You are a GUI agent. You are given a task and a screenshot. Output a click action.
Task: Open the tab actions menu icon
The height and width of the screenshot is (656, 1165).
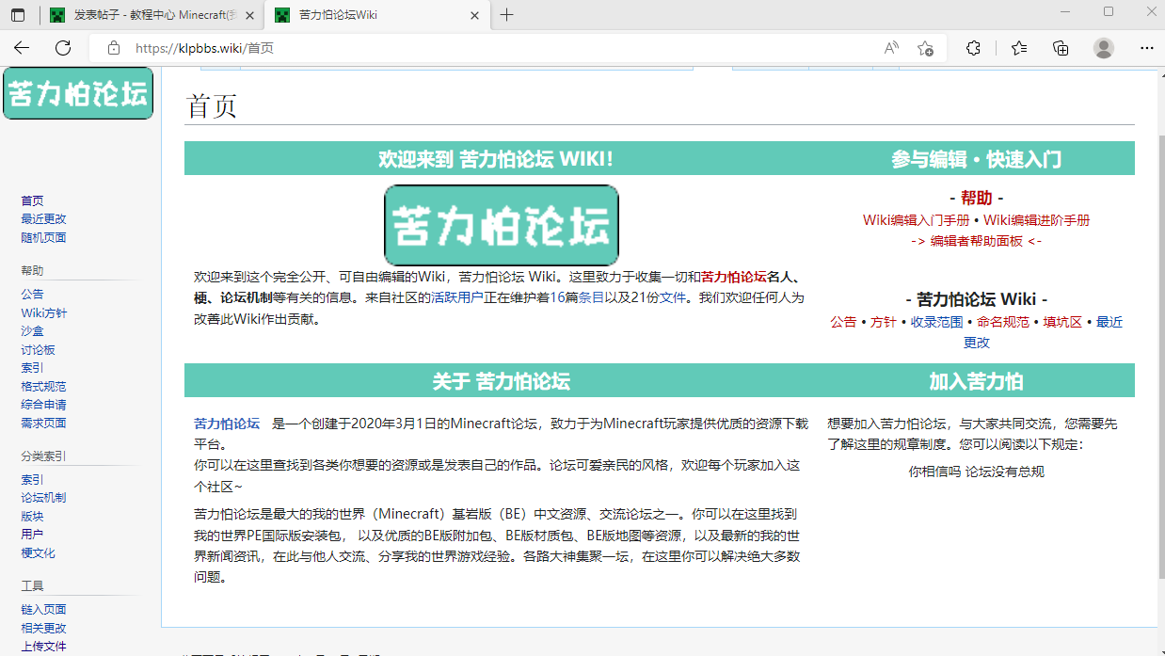pos(18,15)
